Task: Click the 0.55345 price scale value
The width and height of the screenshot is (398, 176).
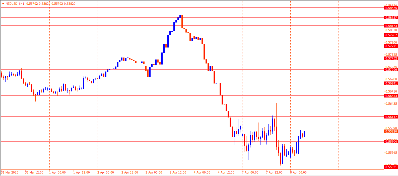Action: [391, 153]
